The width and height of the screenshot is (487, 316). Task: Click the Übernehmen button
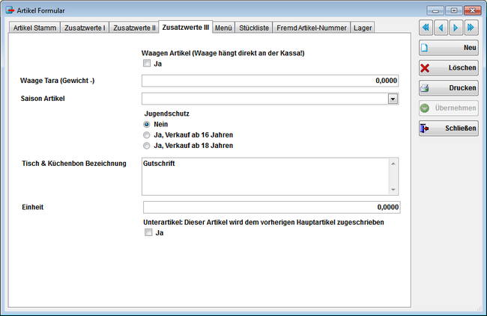[x=449, y=108]
